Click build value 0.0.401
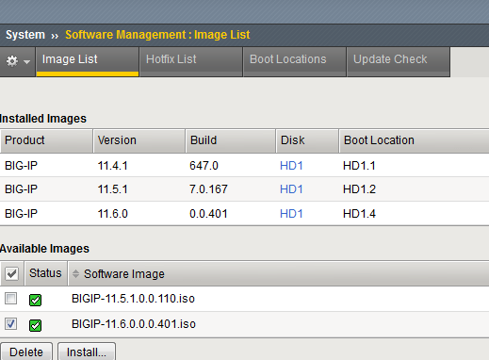Image resolution: width=489 pixels, height=360 pixels. click(x=208, y=214)
